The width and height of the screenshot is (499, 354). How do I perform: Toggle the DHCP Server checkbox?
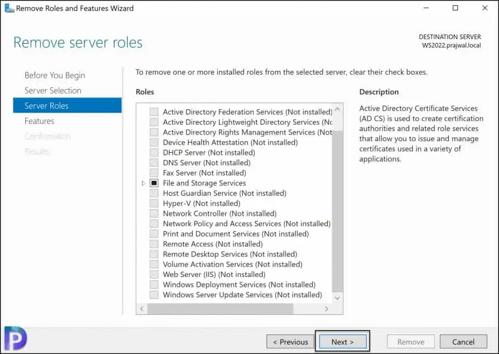[154, 153]
